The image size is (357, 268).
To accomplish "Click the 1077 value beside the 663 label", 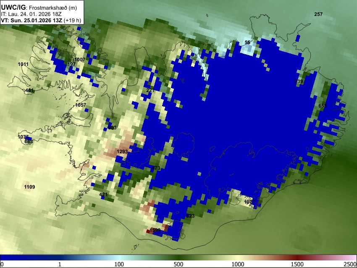I will (23, 137).
